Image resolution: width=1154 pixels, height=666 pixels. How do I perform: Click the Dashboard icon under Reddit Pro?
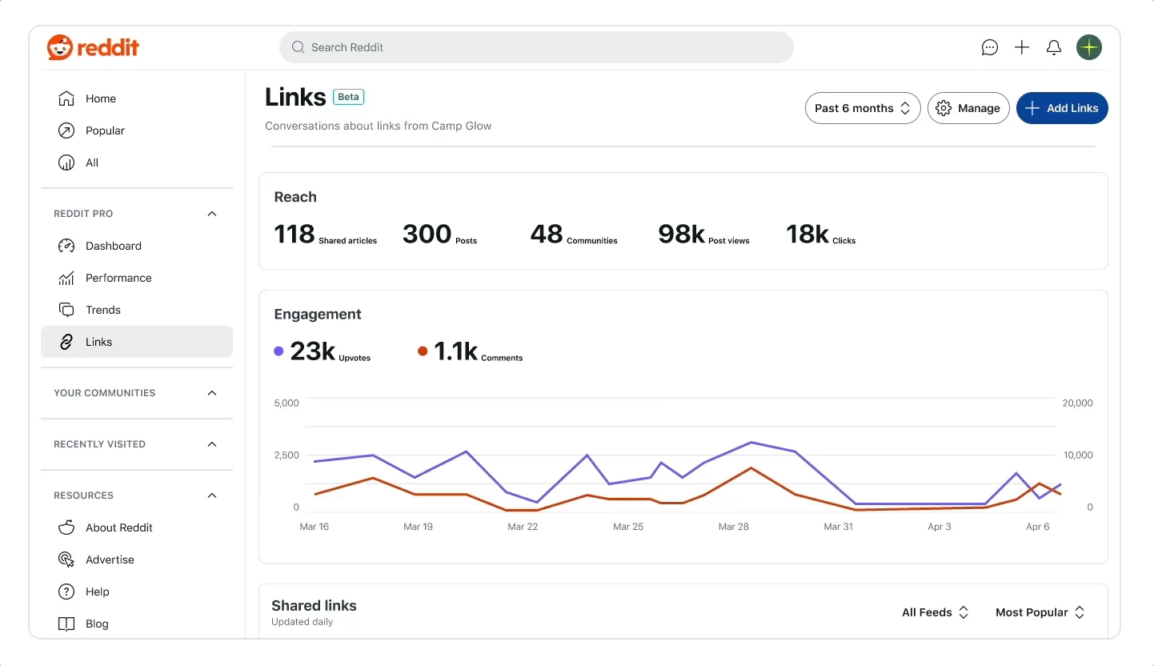(x=66, y=246)
